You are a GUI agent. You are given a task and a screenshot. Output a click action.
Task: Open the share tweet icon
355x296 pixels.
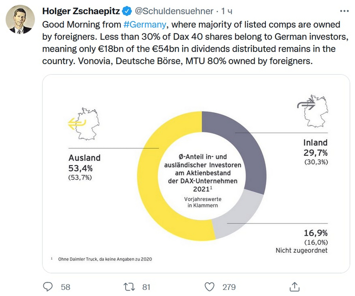pyautogui.click(x=293, y=286)
